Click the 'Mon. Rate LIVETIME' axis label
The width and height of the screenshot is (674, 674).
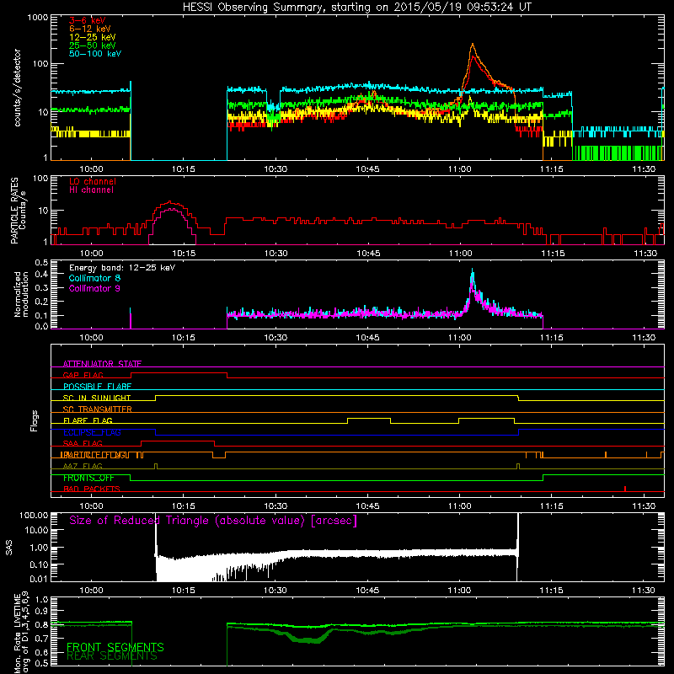coord(17,632)
